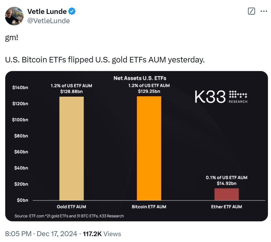
Task: Click the $129.25bn Bitcoin value label
Action: pos(149,91)
